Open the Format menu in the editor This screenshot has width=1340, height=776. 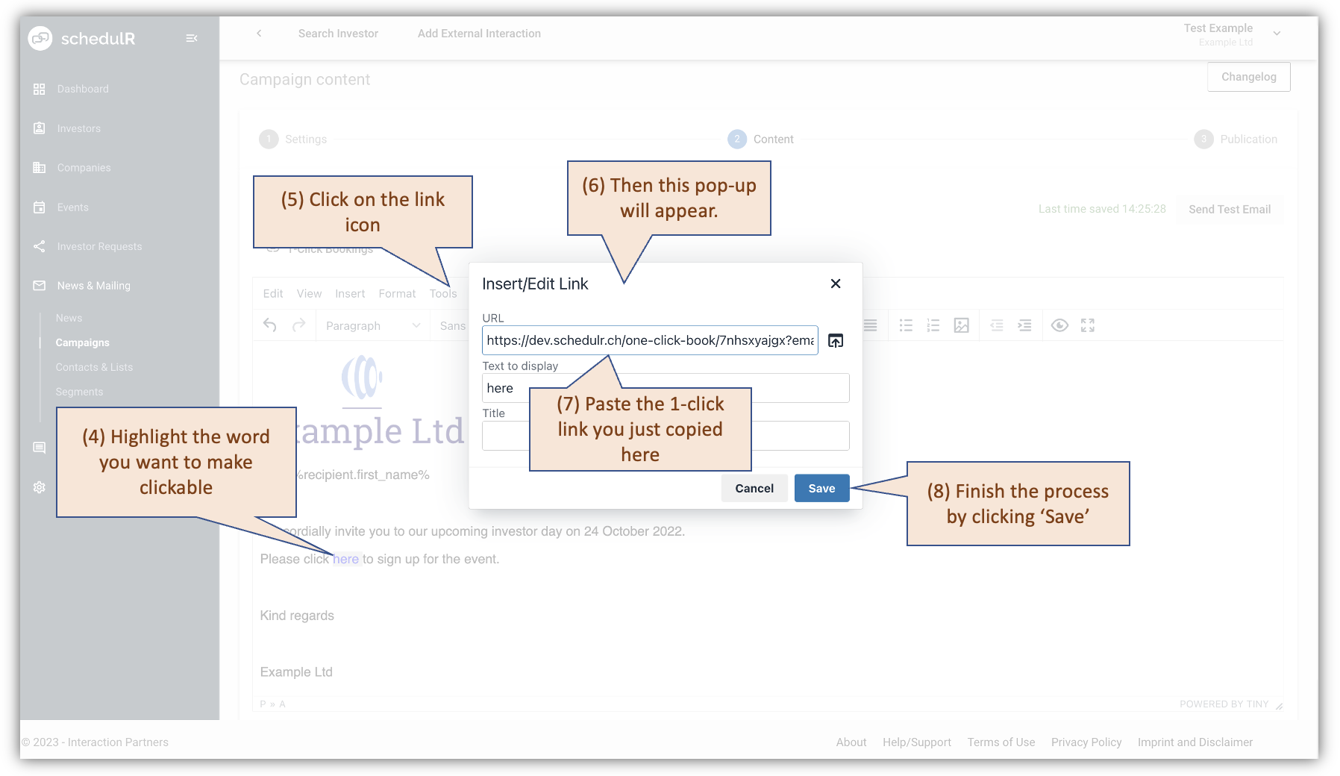pos(396,293)
